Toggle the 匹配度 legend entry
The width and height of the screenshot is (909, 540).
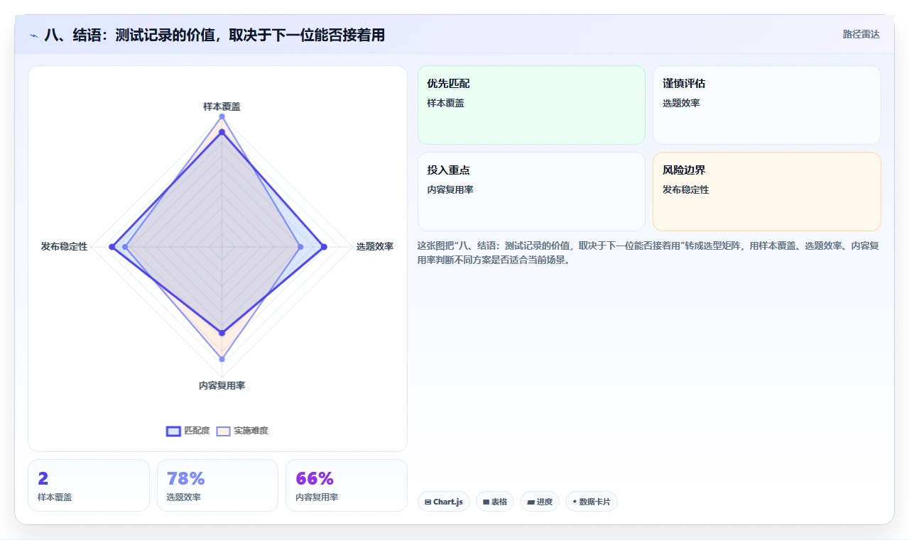188,431
